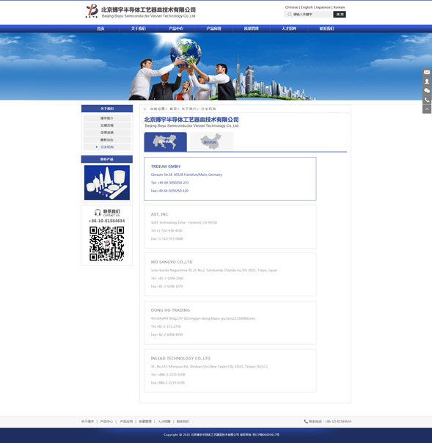Select the AXT, INC branch card
This screenshot has width=432, height=443.
click(230, 227)
